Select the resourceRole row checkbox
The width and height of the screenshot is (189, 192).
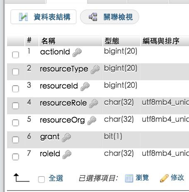(15, 106)
